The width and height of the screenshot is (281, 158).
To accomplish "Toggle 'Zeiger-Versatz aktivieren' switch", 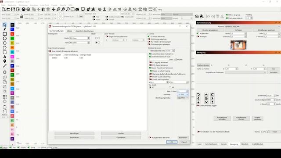I will [x=107, y=36].
